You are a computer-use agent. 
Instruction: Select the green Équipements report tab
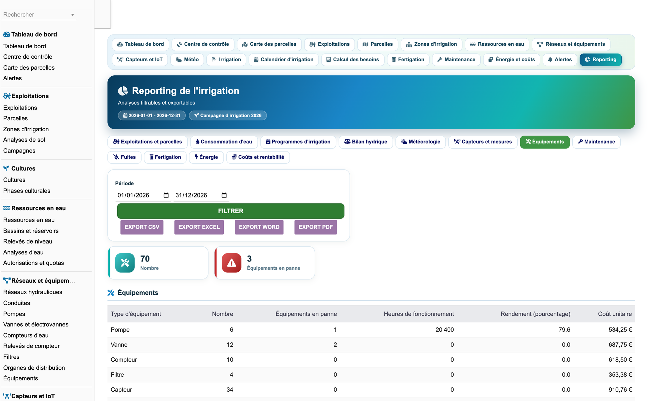pyautogui.click(x=545, y=142)
